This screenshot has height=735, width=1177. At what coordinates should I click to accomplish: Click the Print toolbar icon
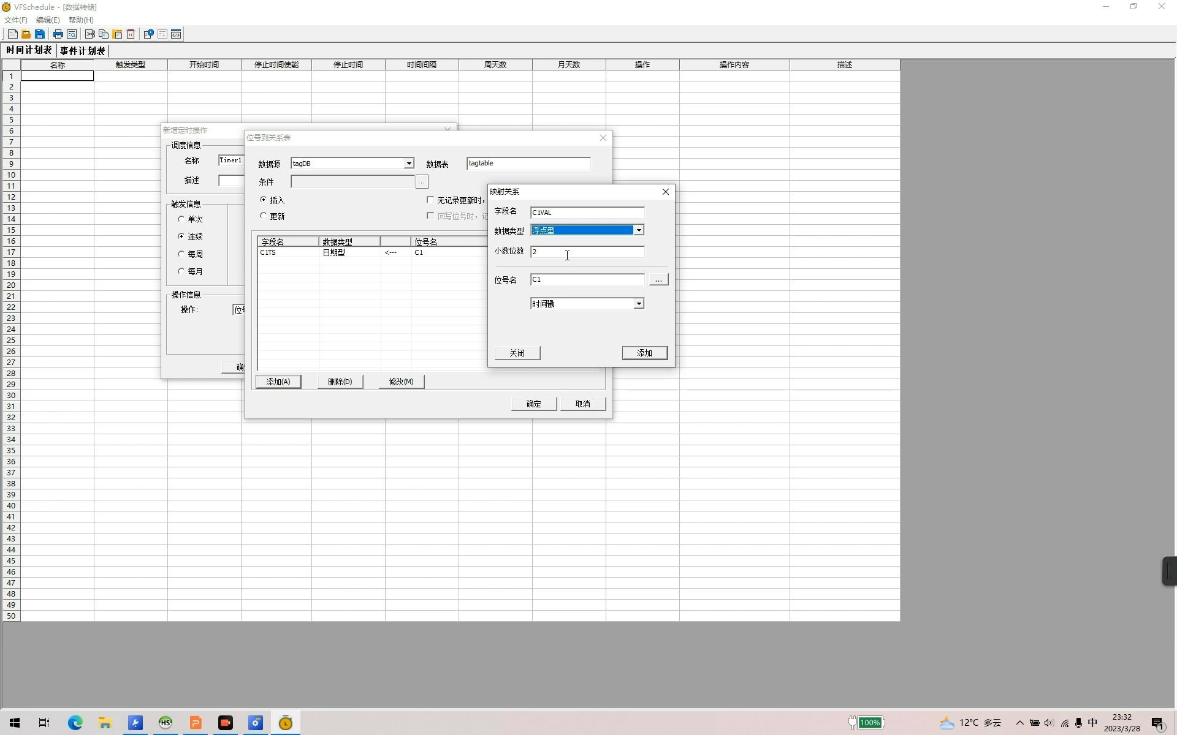tap(58, 34)
